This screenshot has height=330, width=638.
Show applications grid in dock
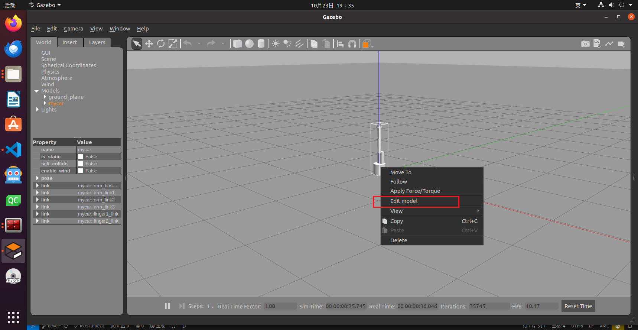[13, 317]
